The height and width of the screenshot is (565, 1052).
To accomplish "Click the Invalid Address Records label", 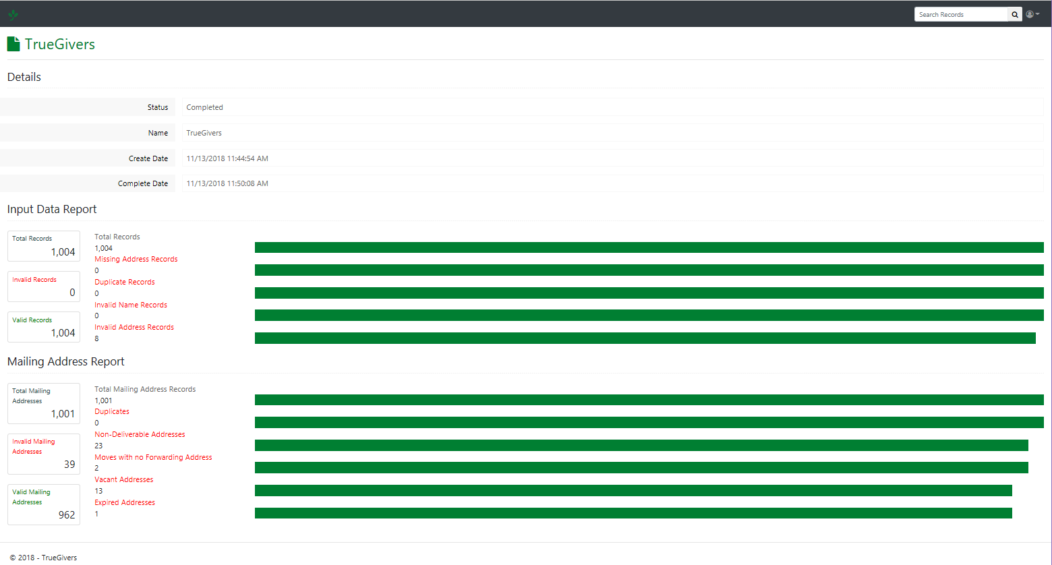I will 134,327.
